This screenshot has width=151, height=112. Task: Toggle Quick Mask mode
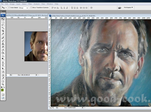3,95
